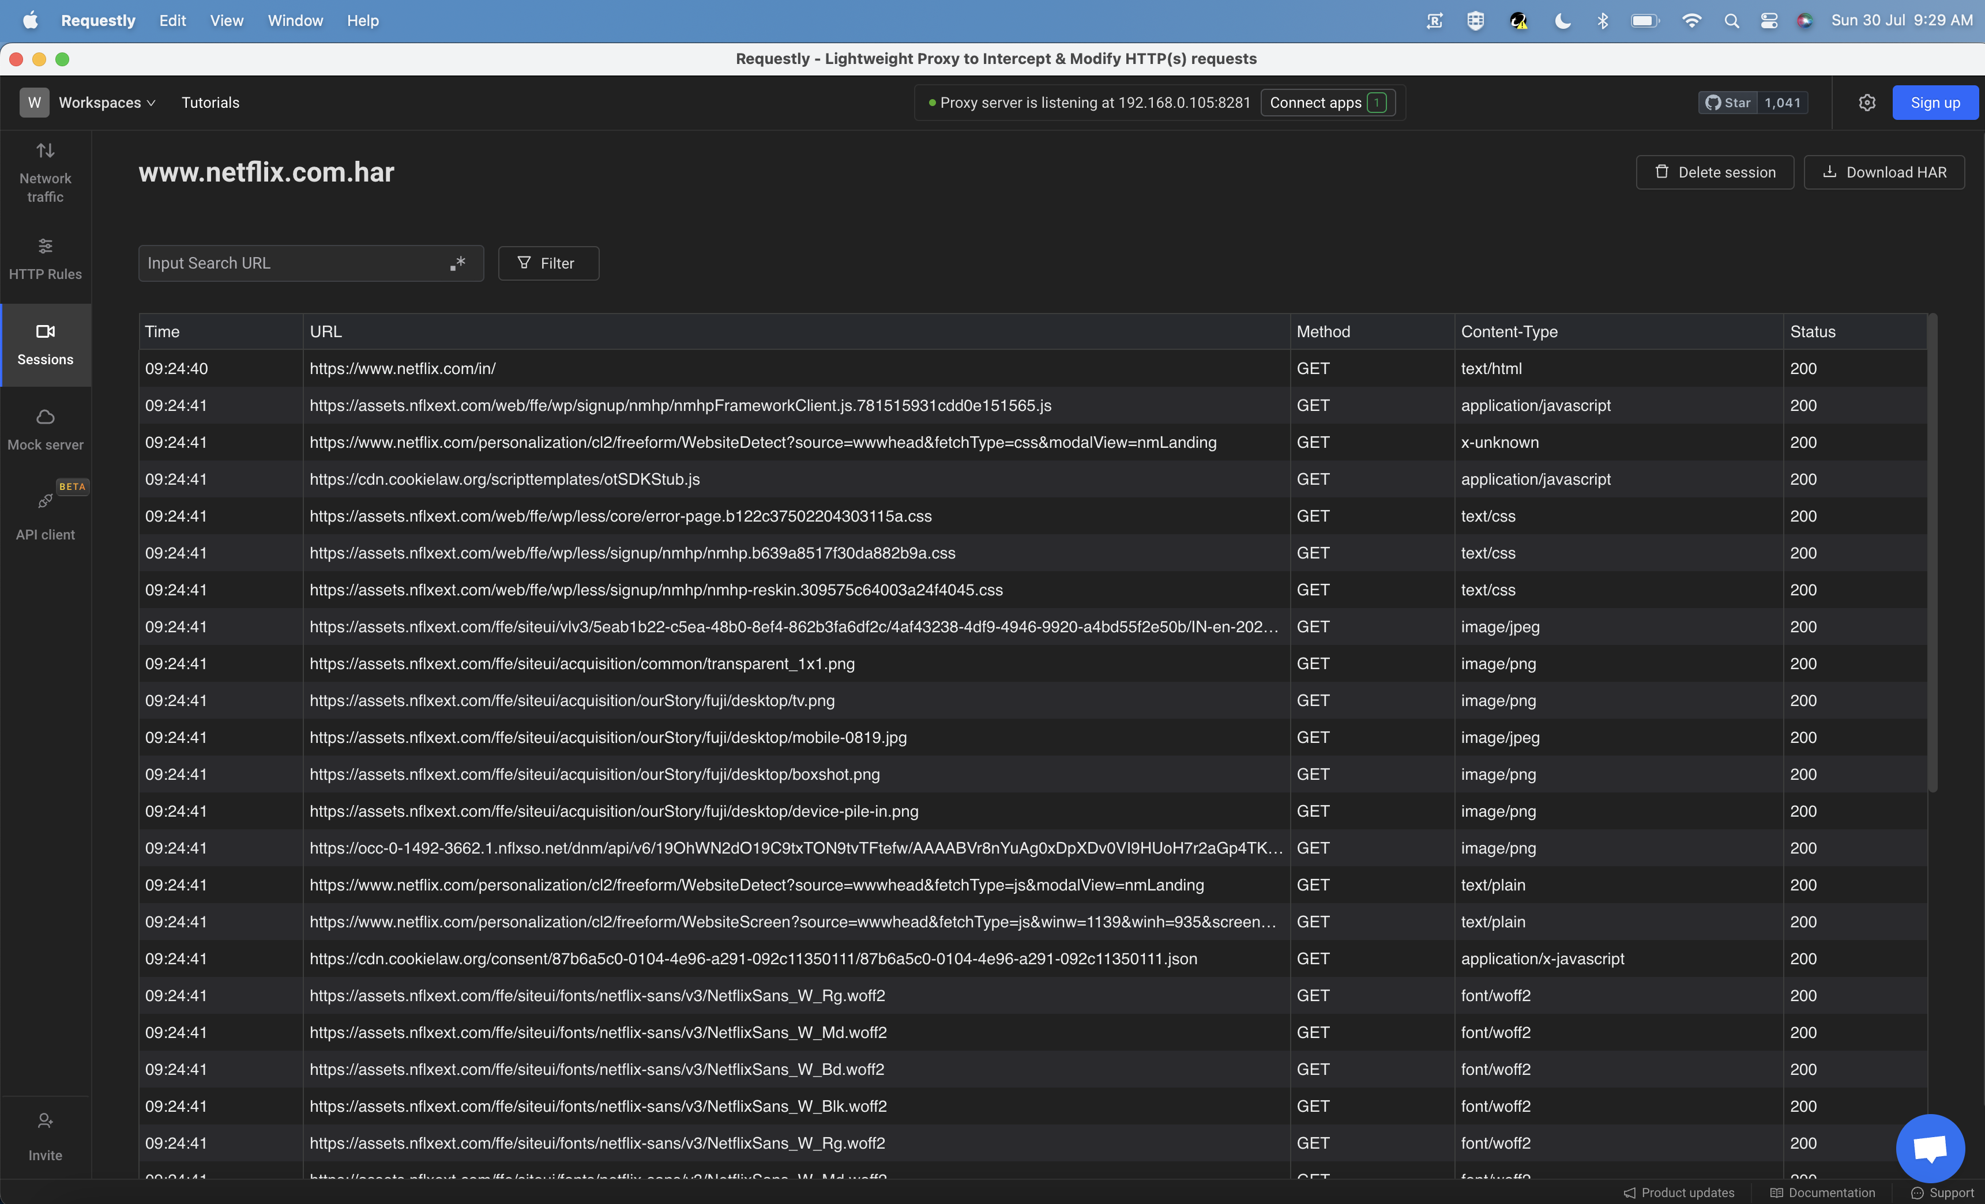
Task: Click the Bluetooth menu bar icon
Action: 1602,21
